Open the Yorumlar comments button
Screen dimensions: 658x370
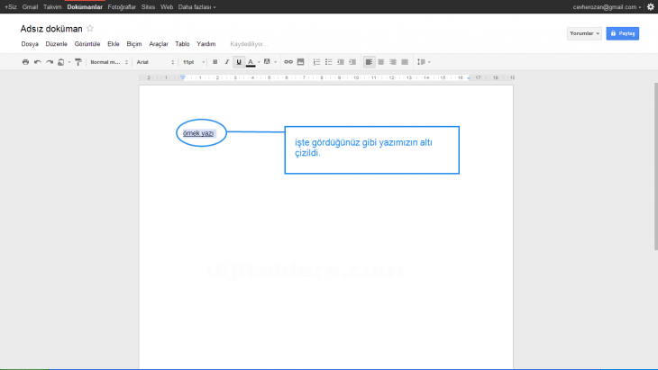[x=584, y=33]
